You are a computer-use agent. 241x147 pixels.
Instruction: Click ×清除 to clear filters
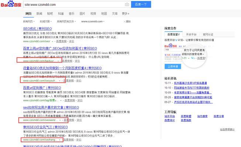coord(127,21)
